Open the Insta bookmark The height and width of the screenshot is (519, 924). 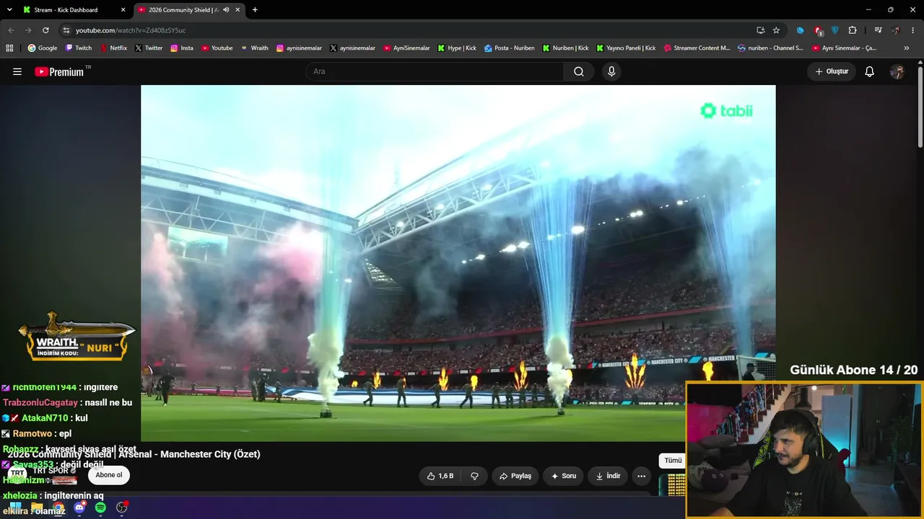[182, 48]
